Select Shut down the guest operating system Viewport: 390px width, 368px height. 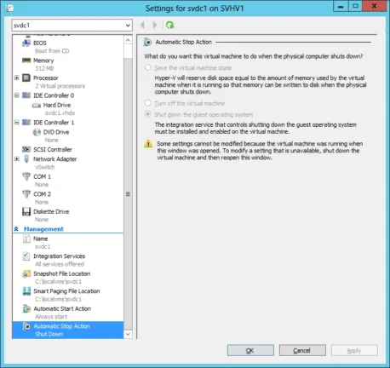coord(147,114)
